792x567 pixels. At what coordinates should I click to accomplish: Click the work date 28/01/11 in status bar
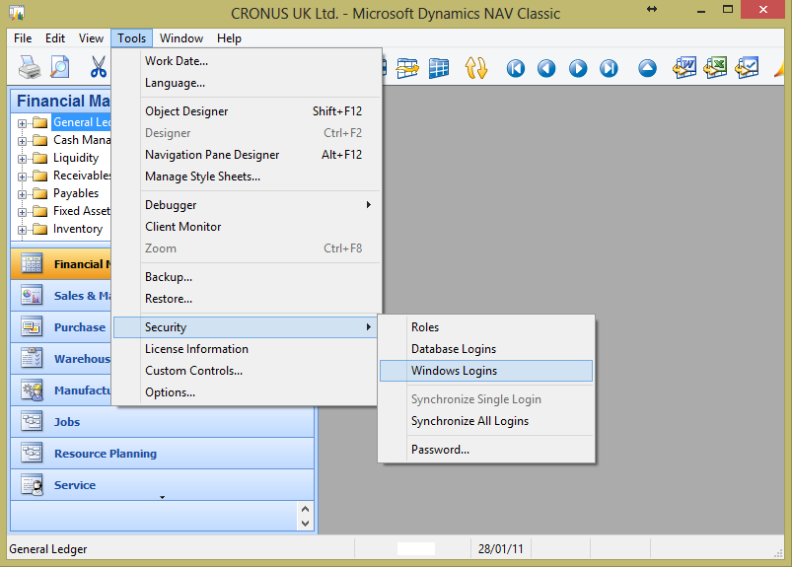coord(501,549)
